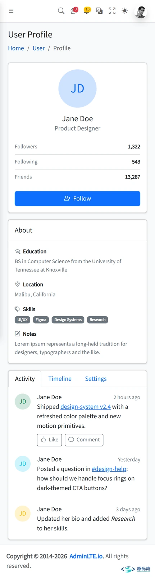Image resolution: width=155 pixels, height=577 pixels.
Task: Go to Home breadcrumb link
Action: point(16,48)
